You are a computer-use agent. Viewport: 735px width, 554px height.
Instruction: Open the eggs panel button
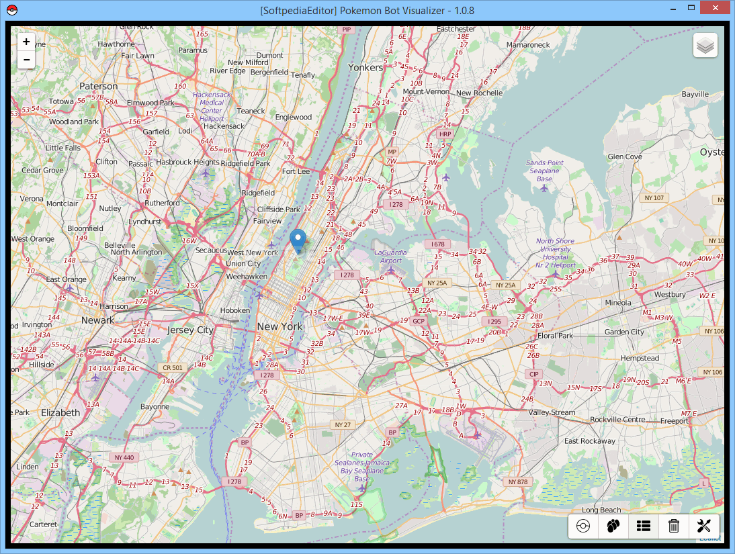(613, 526)
